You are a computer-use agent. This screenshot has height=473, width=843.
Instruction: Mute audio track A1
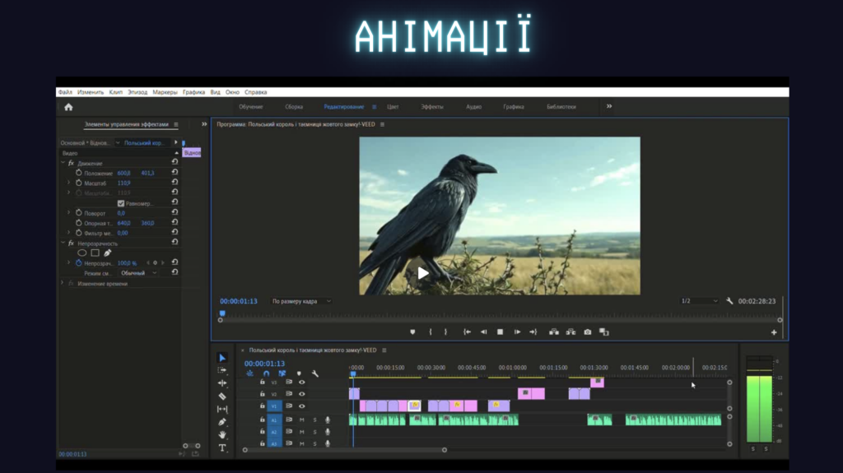coord(301,420)
